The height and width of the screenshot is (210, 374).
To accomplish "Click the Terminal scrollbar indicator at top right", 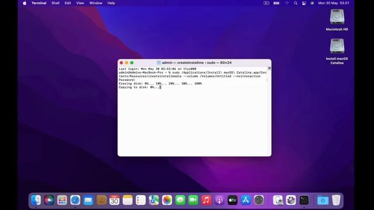I will [x=269, y=68].
